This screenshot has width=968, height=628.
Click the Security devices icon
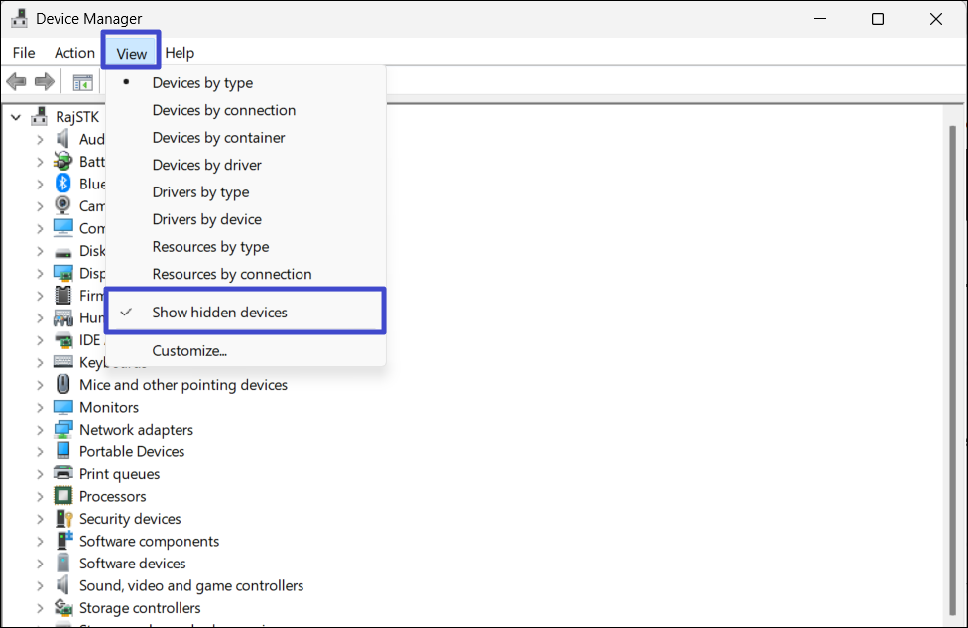pos(63,519)
